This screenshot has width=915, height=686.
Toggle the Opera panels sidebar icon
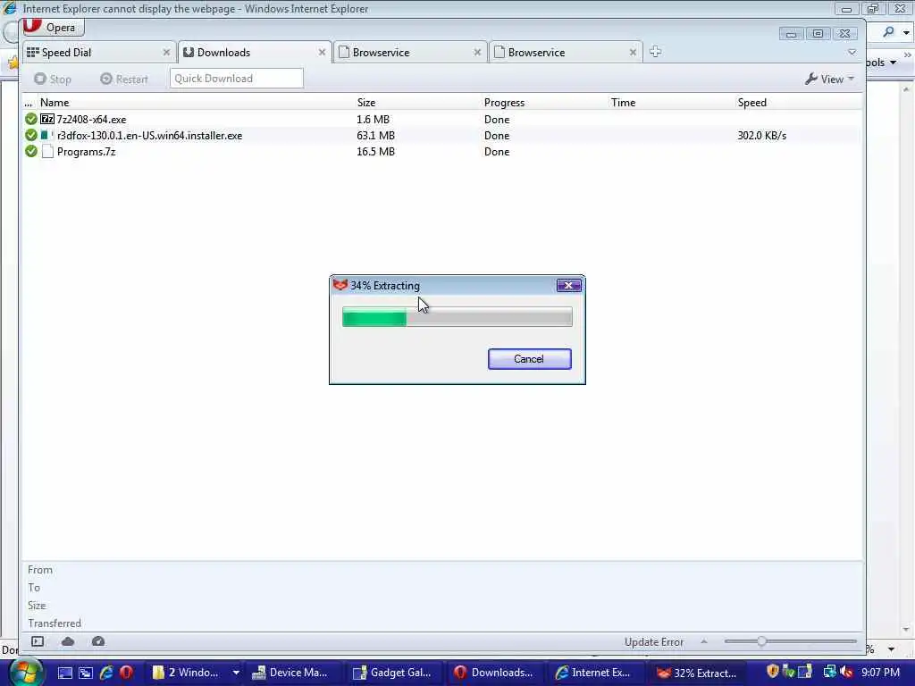click(38, 641)
